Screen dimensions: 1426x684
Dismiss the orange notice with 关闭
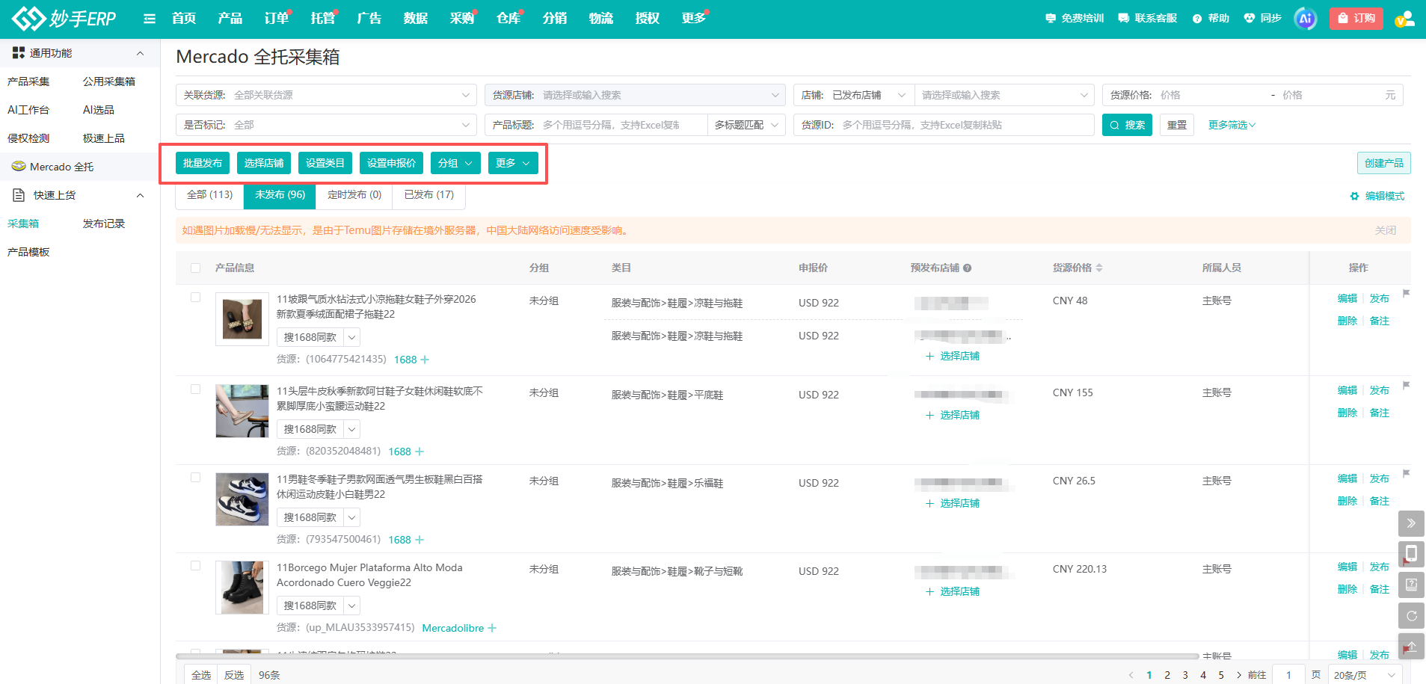click(x=1386, y=230)
